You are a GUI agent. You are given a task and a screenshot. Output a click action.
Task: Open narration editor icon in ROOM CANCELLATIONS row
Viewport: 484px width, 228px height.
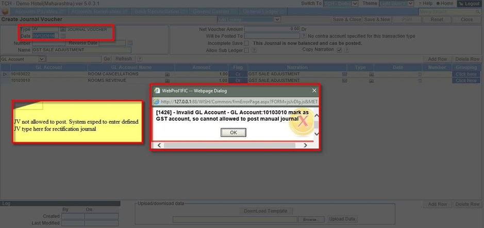tap(344, 74)
